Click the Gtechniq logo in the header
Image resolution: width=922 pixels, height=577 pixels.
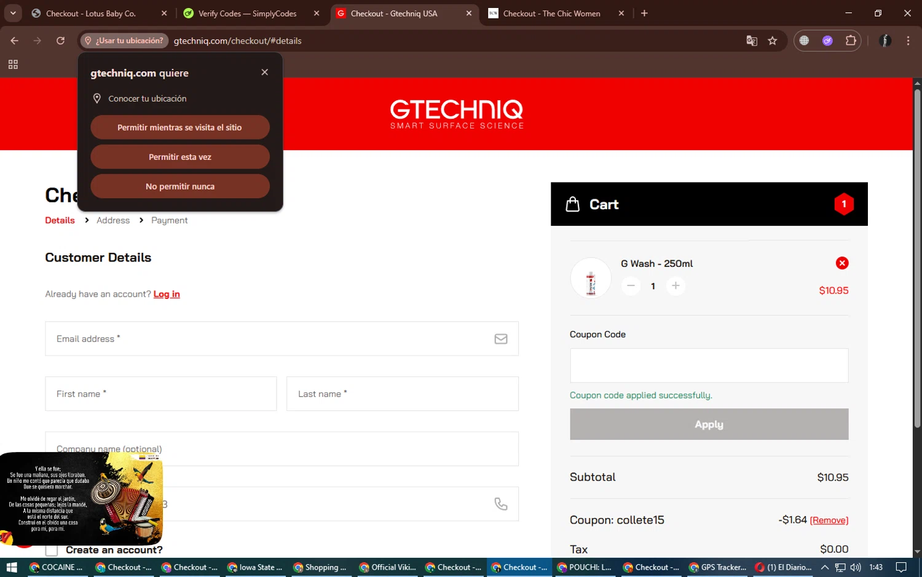tap(457, 114)
